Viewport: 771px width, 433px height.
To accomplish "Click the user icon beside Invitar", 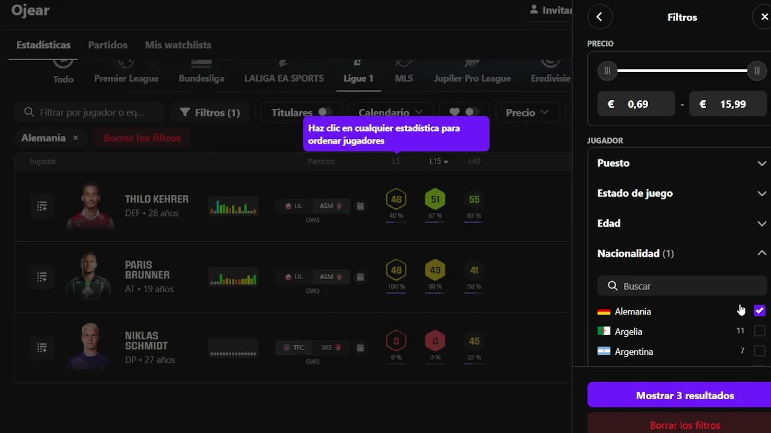I will coord(534,10).
